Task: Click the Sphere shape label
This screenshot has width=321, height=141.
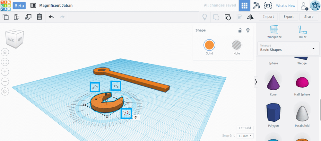Action: [273, 63]
